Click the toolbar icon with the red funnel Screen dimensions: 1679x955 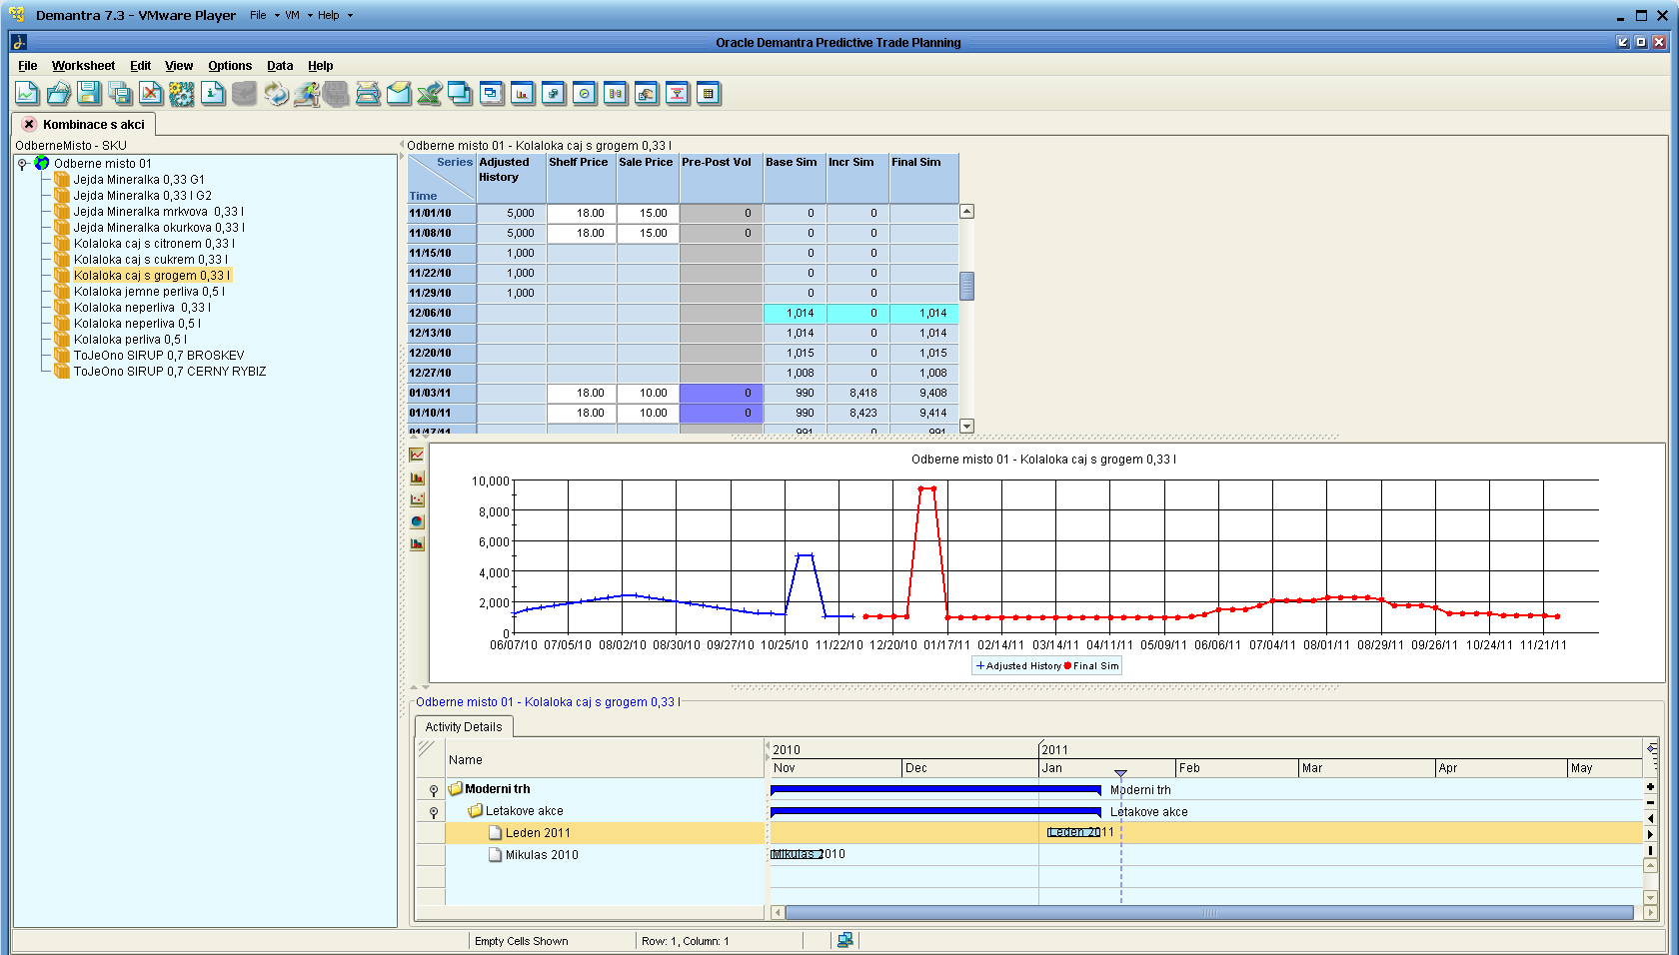click(x=678, y=94)
